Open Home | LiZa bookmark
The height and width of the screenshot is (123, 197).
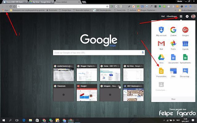[120, 10]
